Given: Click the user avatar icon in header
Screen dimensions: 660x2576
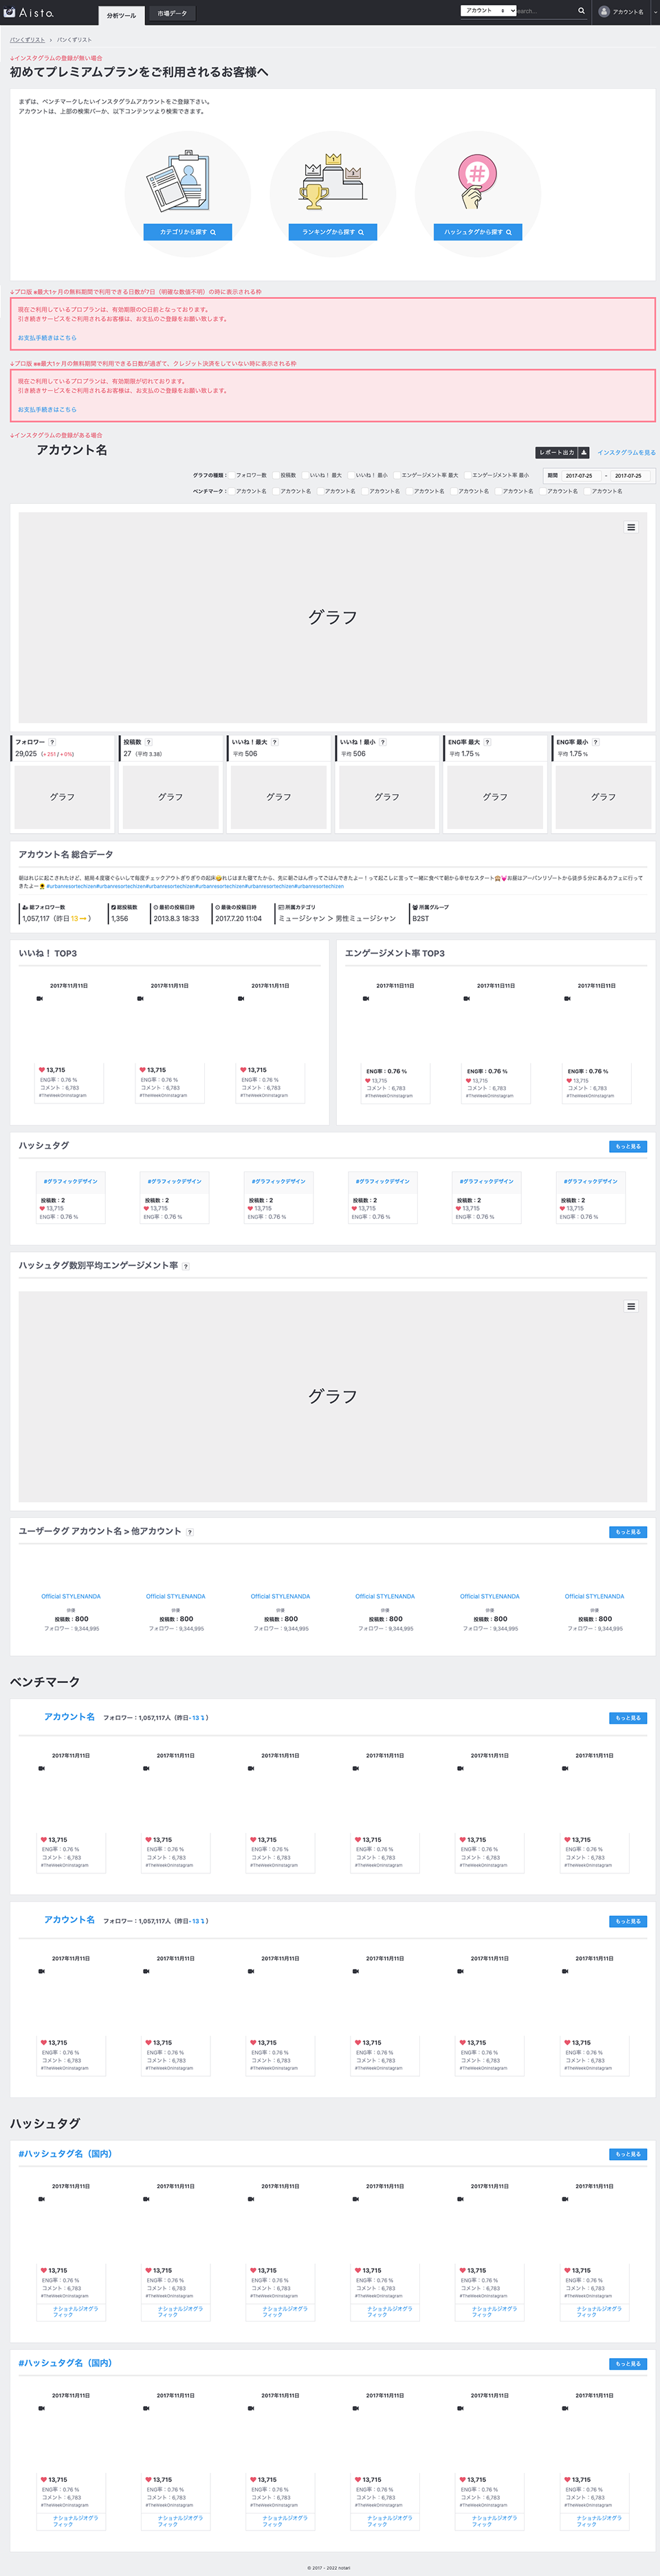Looking at the screenshot, I should click(x=604, y=11).
